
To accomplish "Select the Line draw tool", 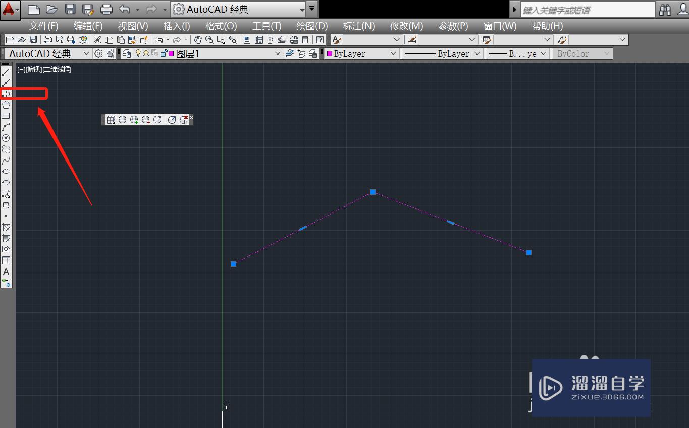I will tap(6, 72).
